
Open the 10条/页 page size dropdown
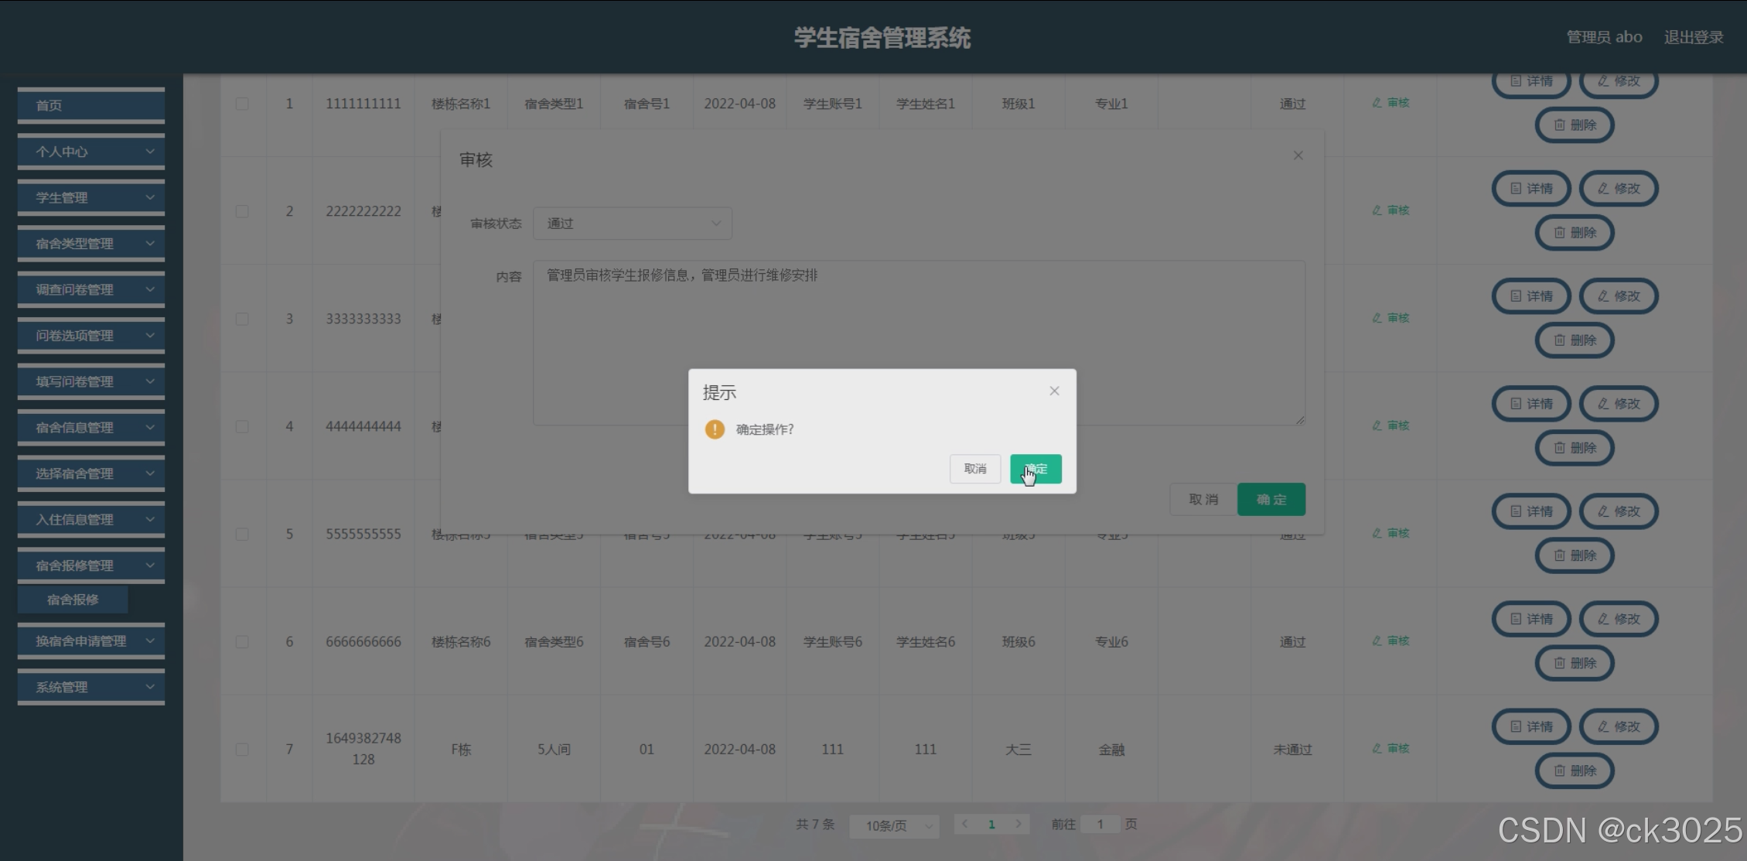coord(894,825)
